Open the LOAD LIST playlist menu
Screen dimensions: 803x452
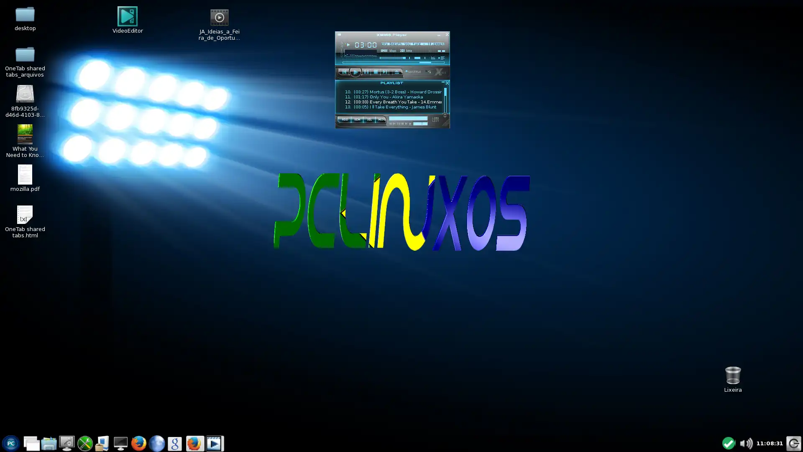pos(435,119)
